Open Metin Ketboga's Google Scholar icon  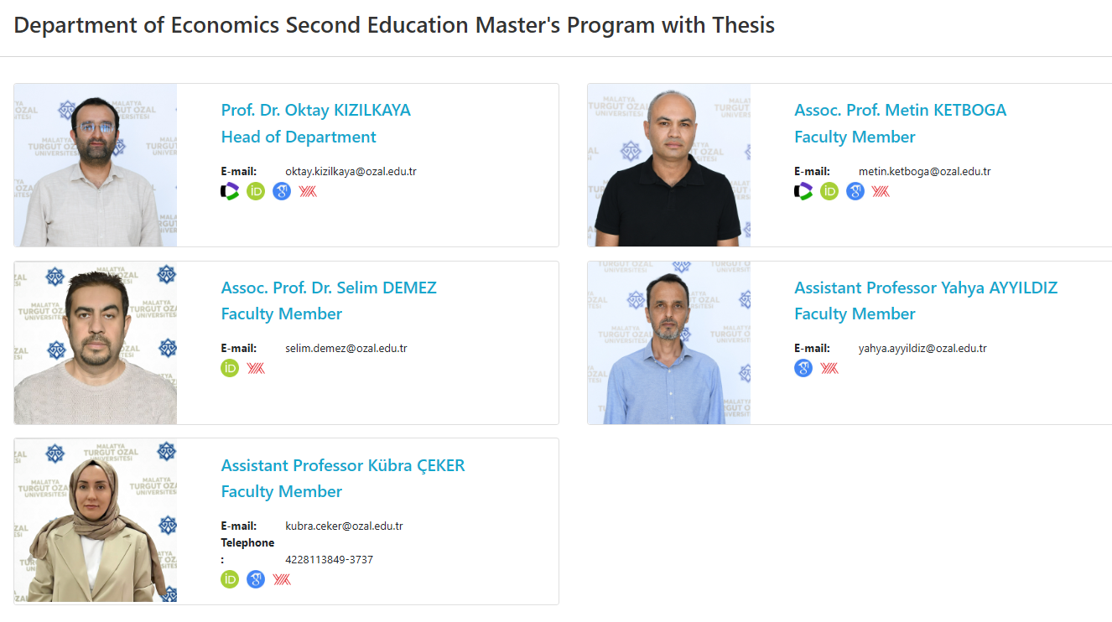[855, 191]
